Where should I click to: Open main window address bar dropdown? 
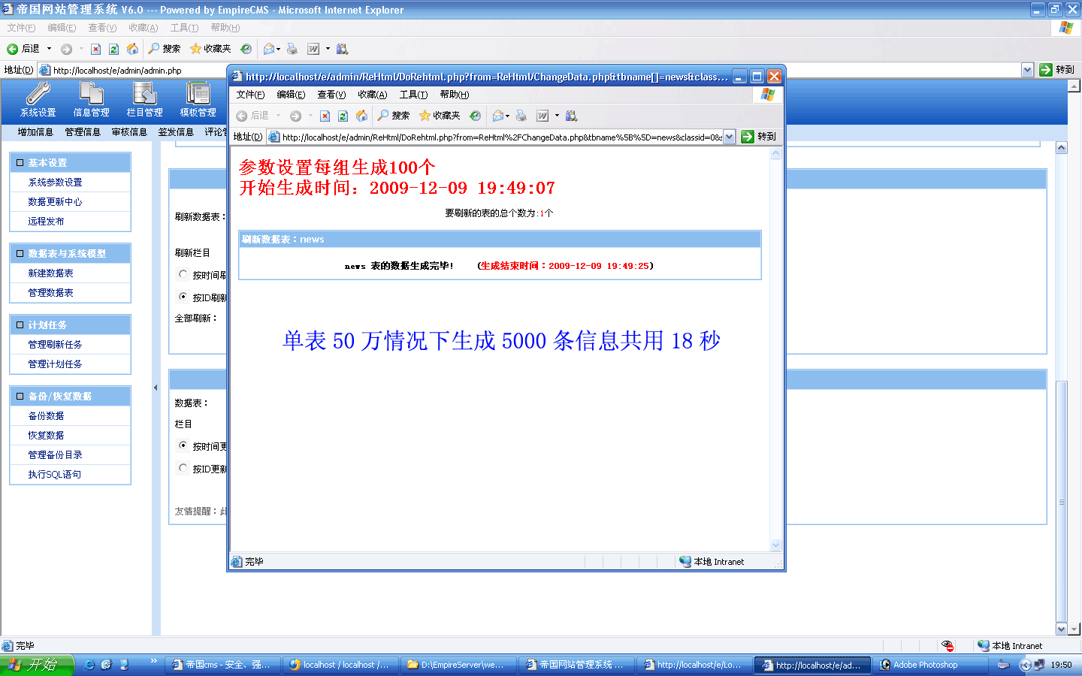1027,70
